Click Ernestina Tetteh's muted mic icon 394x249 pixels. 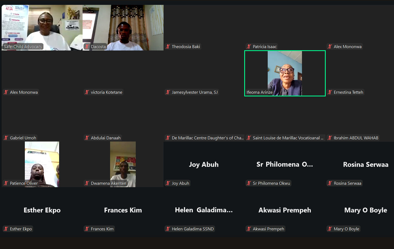click(330, 92)
